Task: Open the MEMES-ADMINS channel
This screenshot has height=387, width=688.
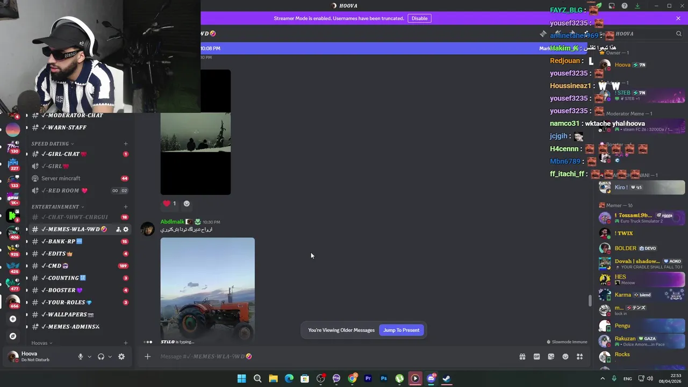Action: [x=80, y=327]
